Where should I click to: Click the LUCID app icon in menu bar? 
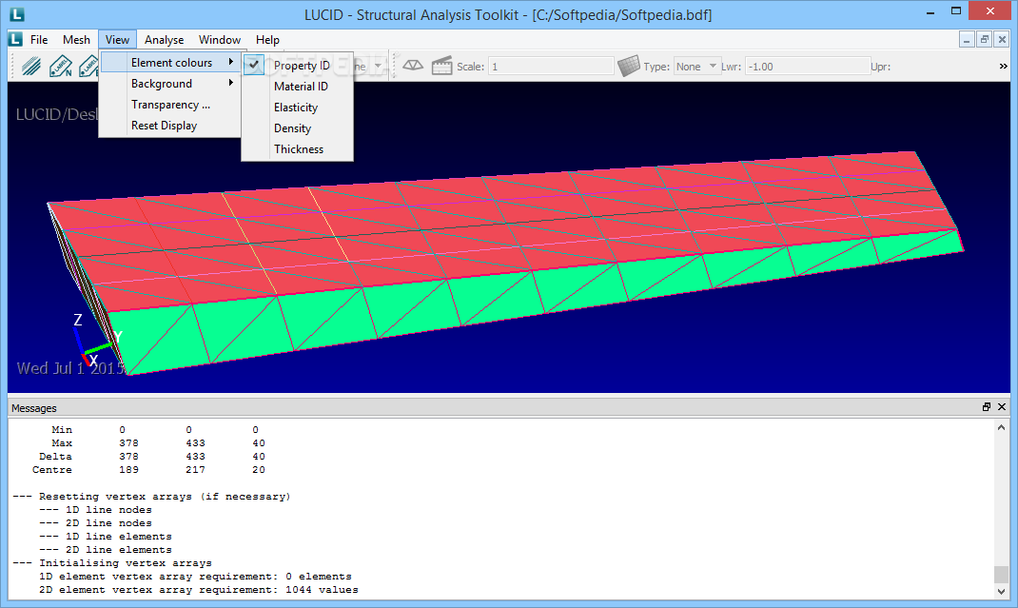coord(15,40)
